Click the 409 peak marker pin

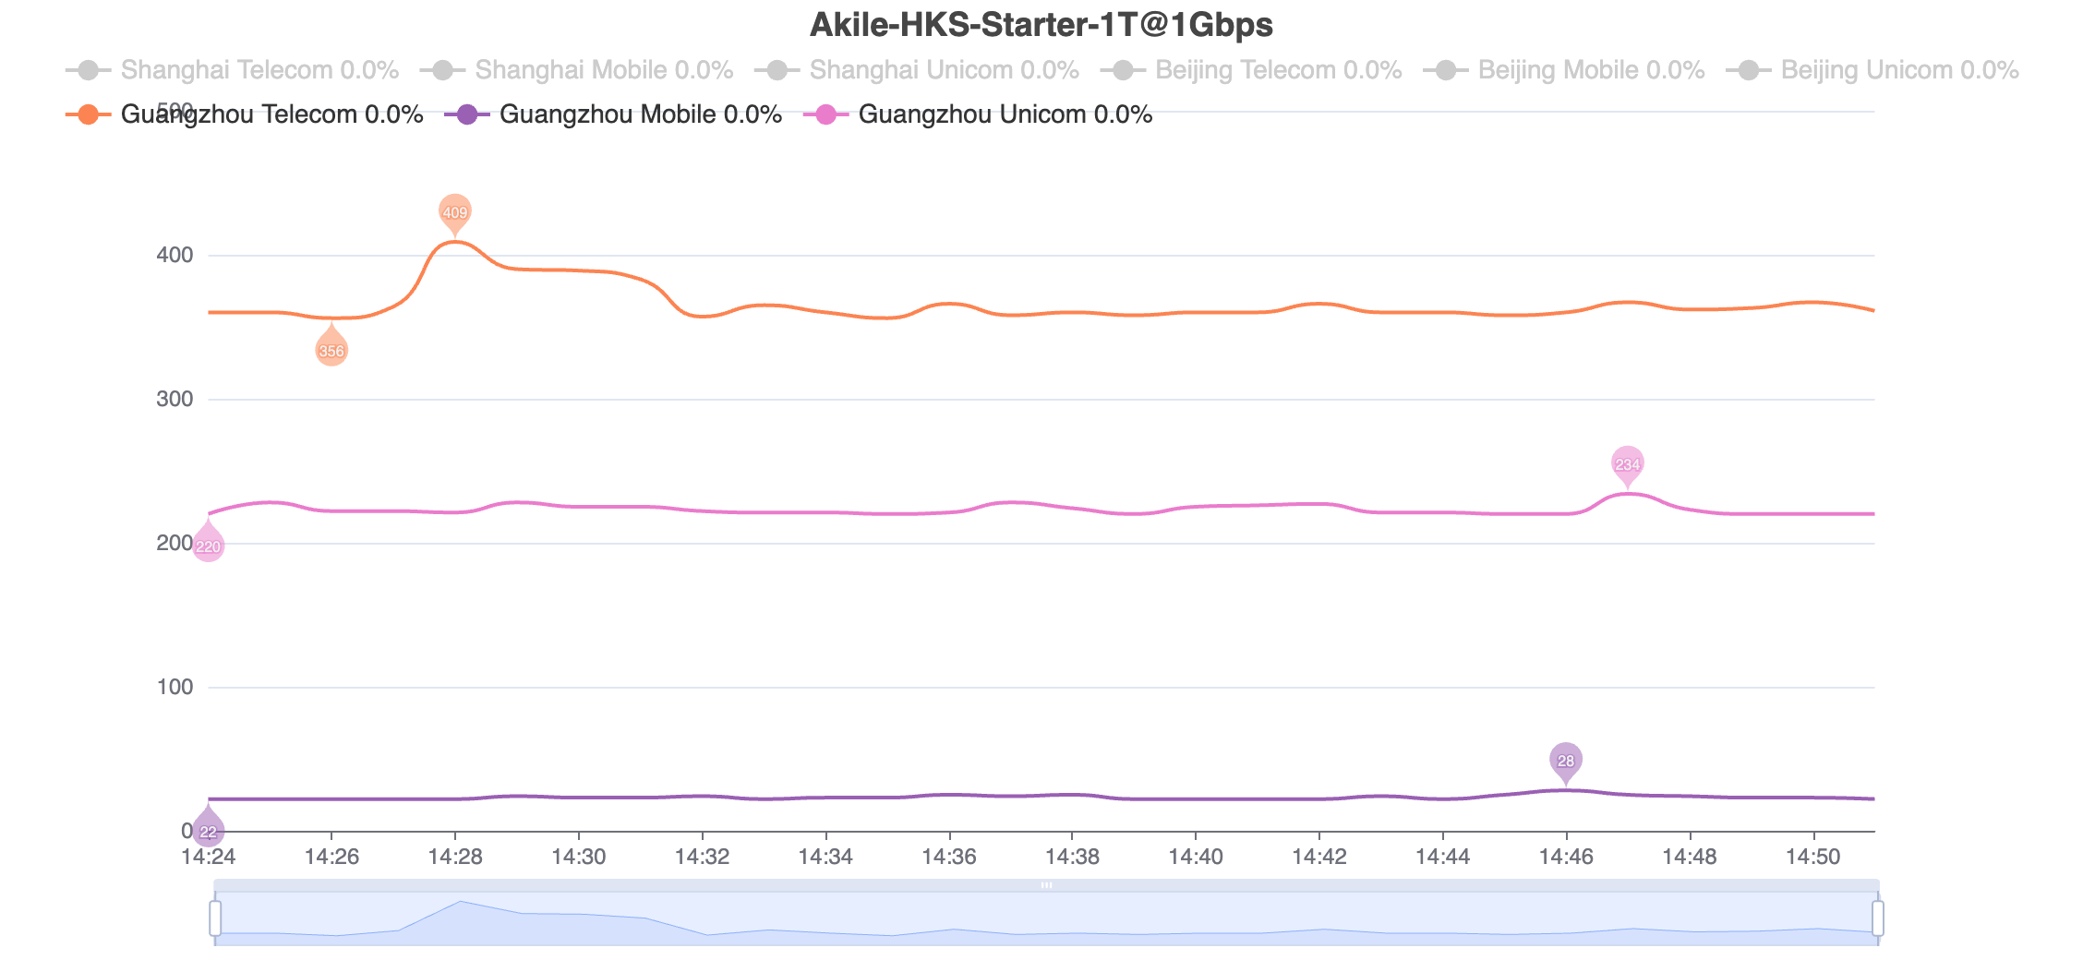[454, 213]
